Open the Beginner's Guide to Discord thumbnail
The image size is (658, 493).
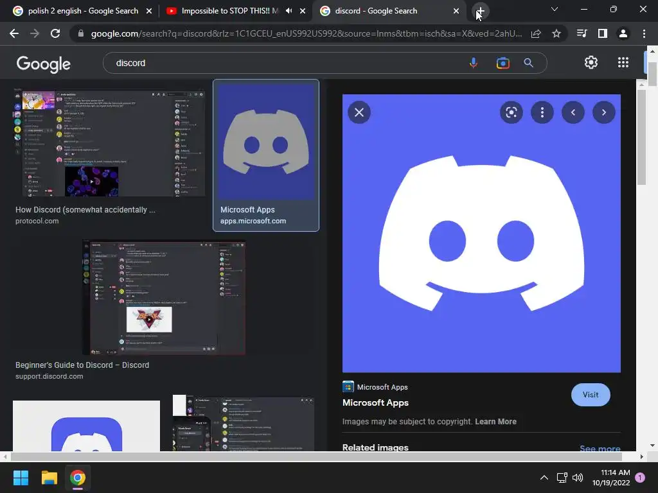[164, 297]
